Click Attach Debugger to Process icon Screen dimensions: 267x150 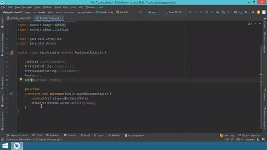coord(223,12)
